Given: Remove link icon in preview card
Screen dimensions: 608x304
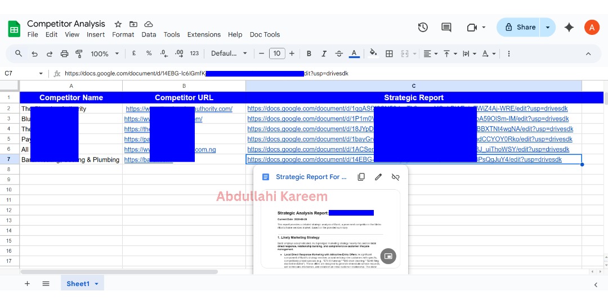Looking at the screenshot, I should coord(396,177).
